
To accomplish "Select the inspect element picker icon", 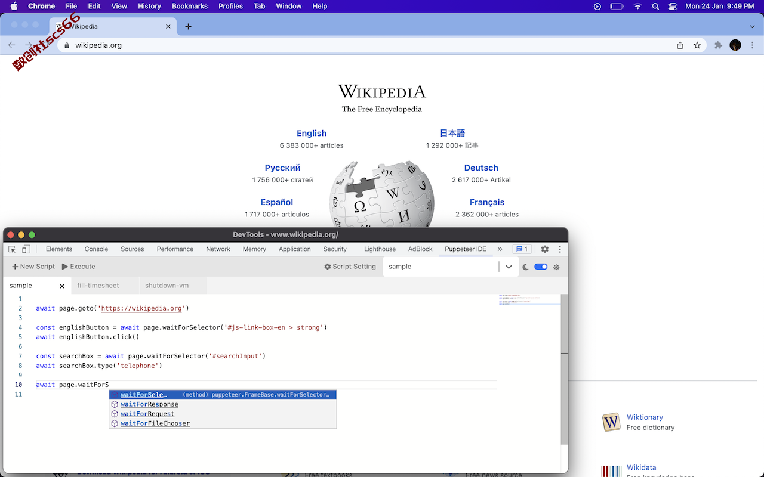I will [12, 249].
